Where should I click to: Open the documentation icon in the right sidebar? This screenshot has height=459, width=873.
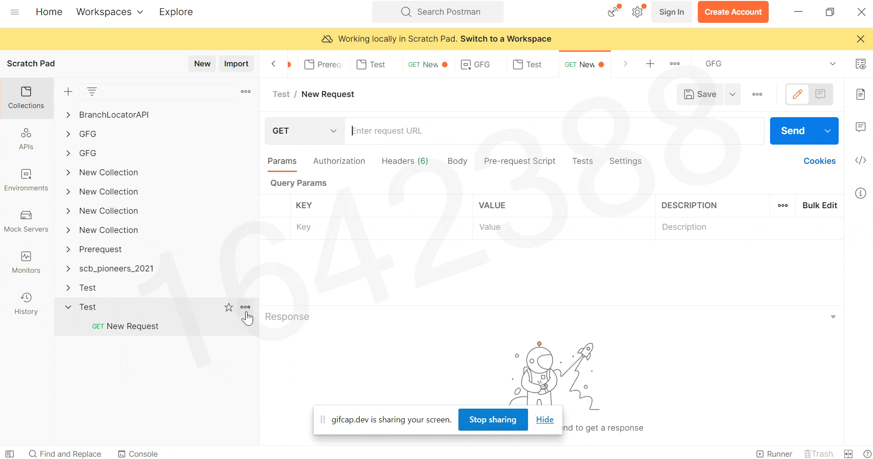tap(861, 94)
